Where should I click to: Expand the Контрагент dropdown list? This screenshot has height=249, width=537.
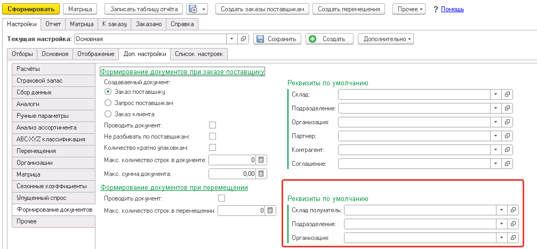[x=496, y=150]
